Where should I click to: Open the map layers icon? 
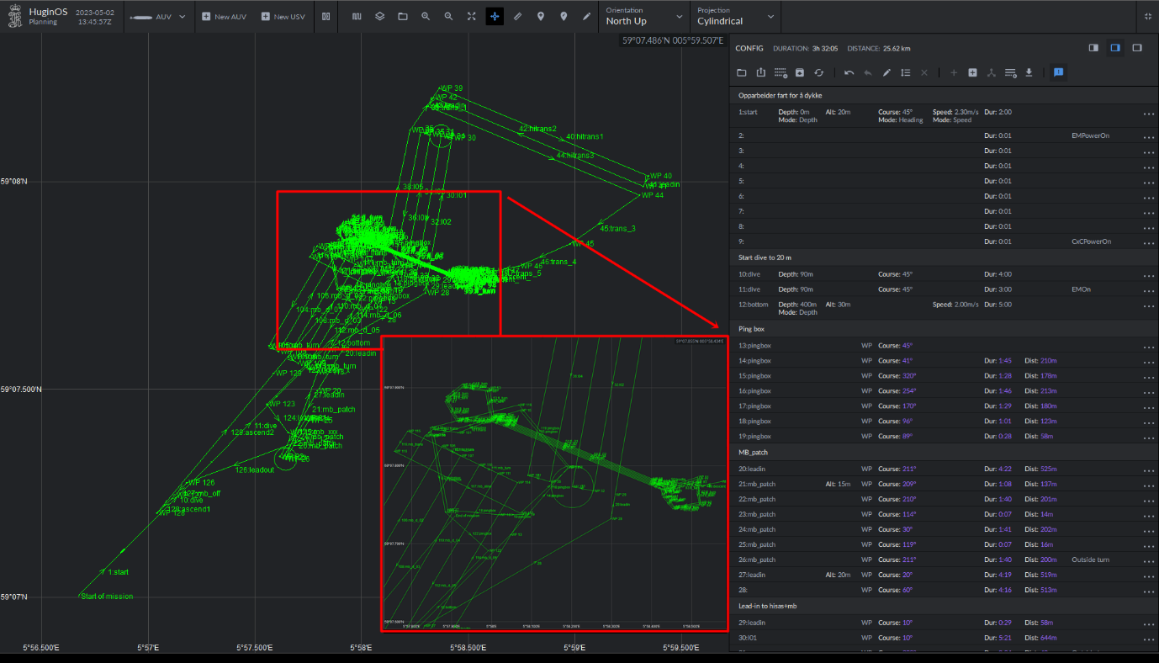click(x=379, y=16)
